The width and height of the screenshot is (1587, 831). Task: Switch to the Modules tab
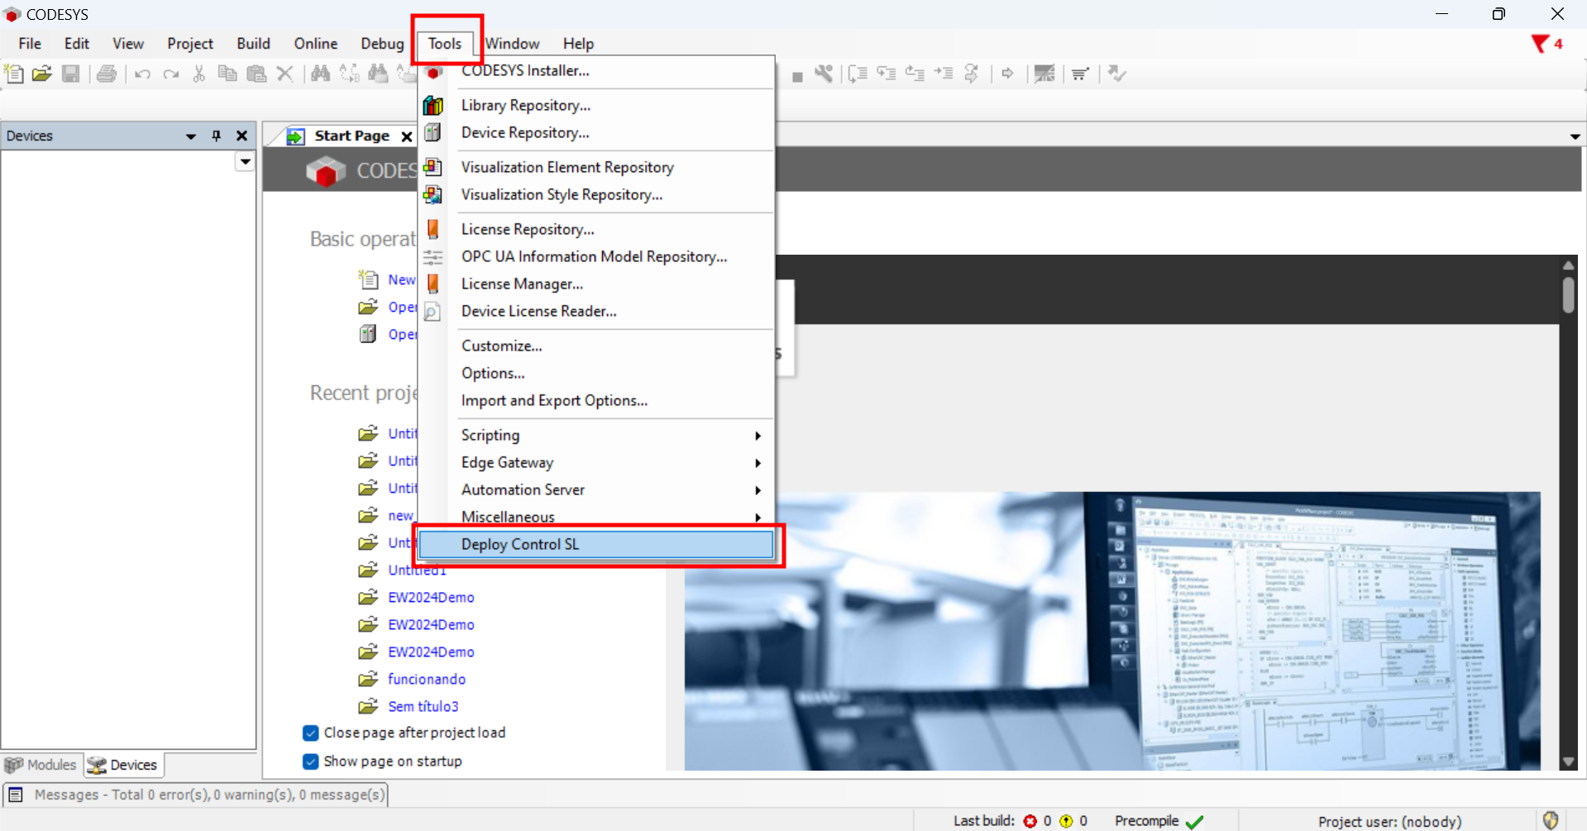[41, 765]
